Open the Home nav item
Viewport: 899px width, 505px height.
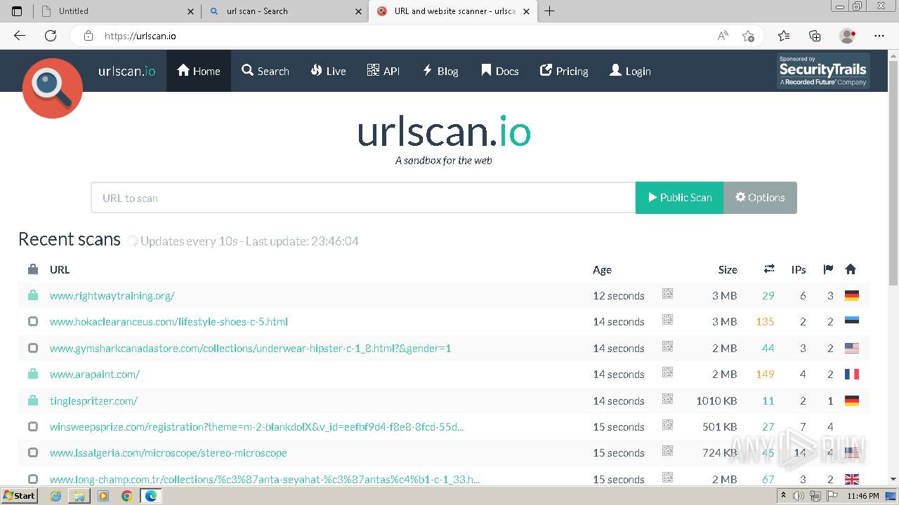(199, 71)
